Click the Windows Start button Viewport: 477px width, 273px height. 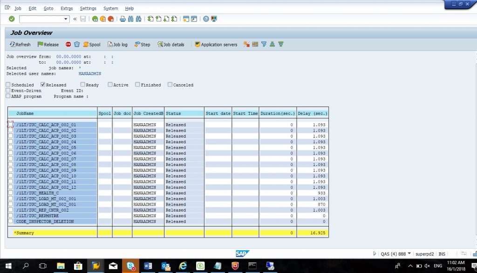[8, 266]
